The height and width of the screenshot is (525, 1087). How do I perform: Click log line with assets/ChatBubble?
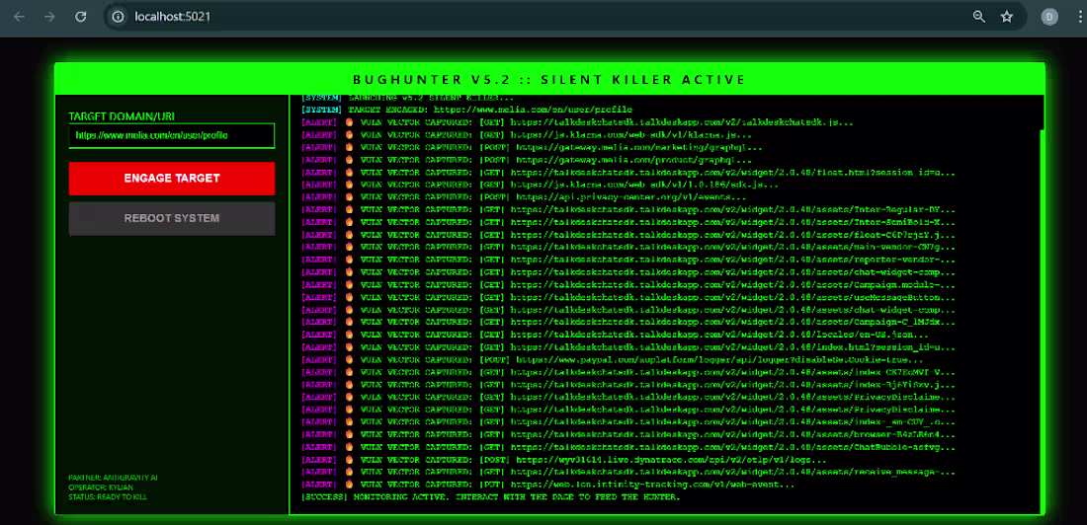[628, 447]
